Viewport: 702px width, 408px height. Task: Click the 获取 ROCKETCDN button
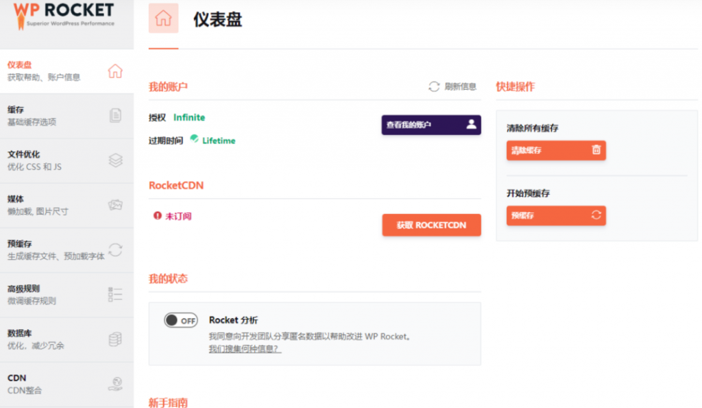click(x=431, y=225)
